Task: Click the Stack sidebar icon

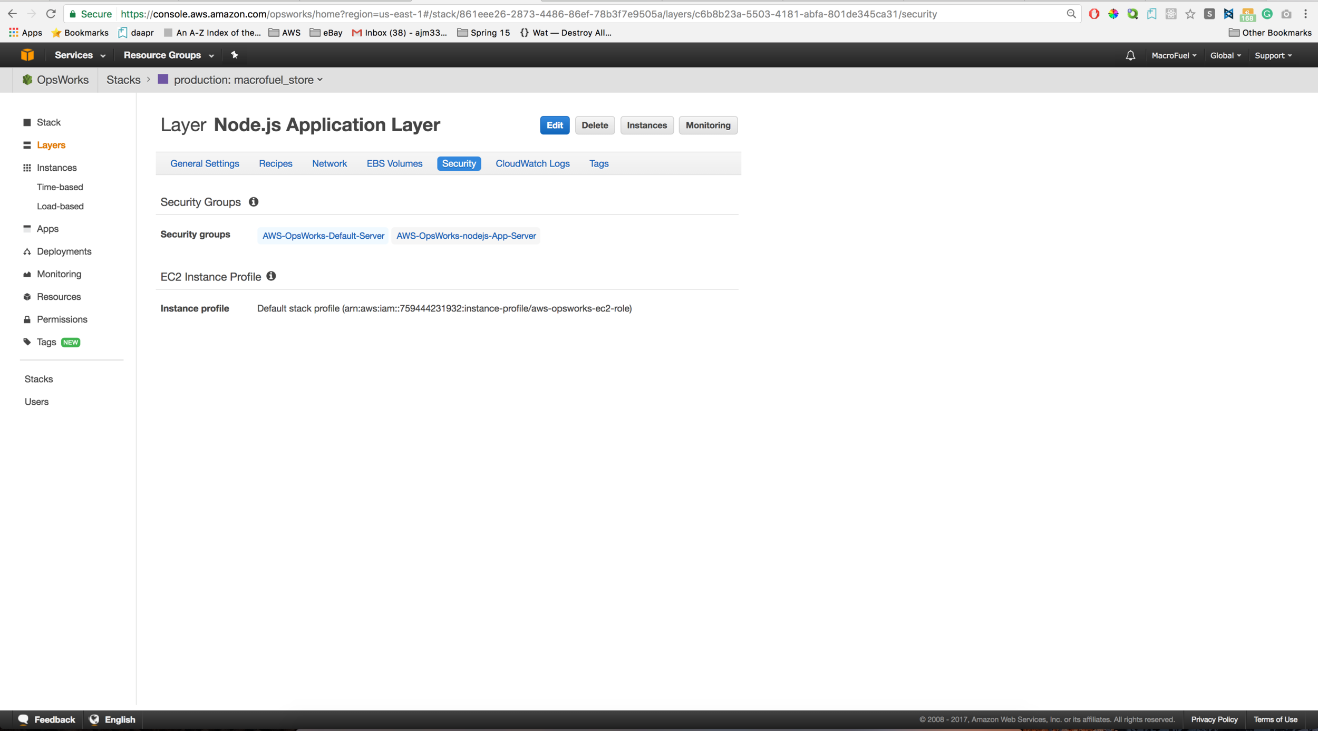Action: (27, 122)
